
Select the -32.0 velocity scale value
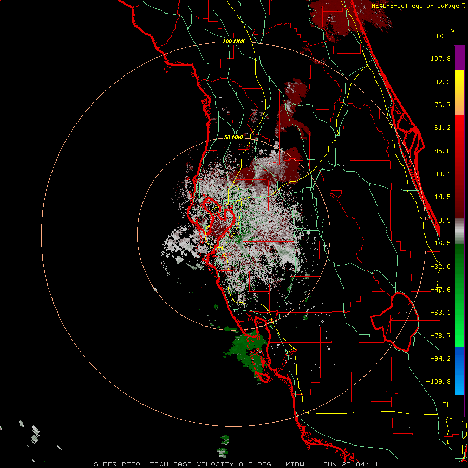[x=440, y=267]
